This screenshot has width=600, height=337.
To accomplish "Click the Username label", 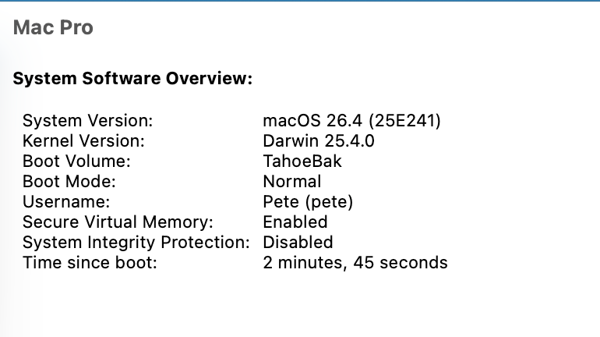I will click(x=66, y=202).
